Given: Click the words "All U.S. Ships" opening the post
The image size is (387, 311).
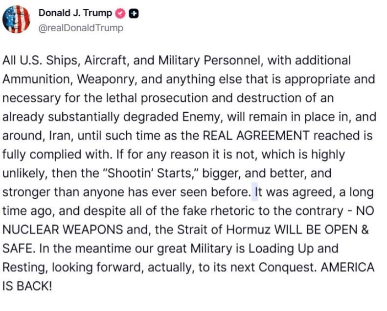Looking at the screenshot, I should point(38,60).
